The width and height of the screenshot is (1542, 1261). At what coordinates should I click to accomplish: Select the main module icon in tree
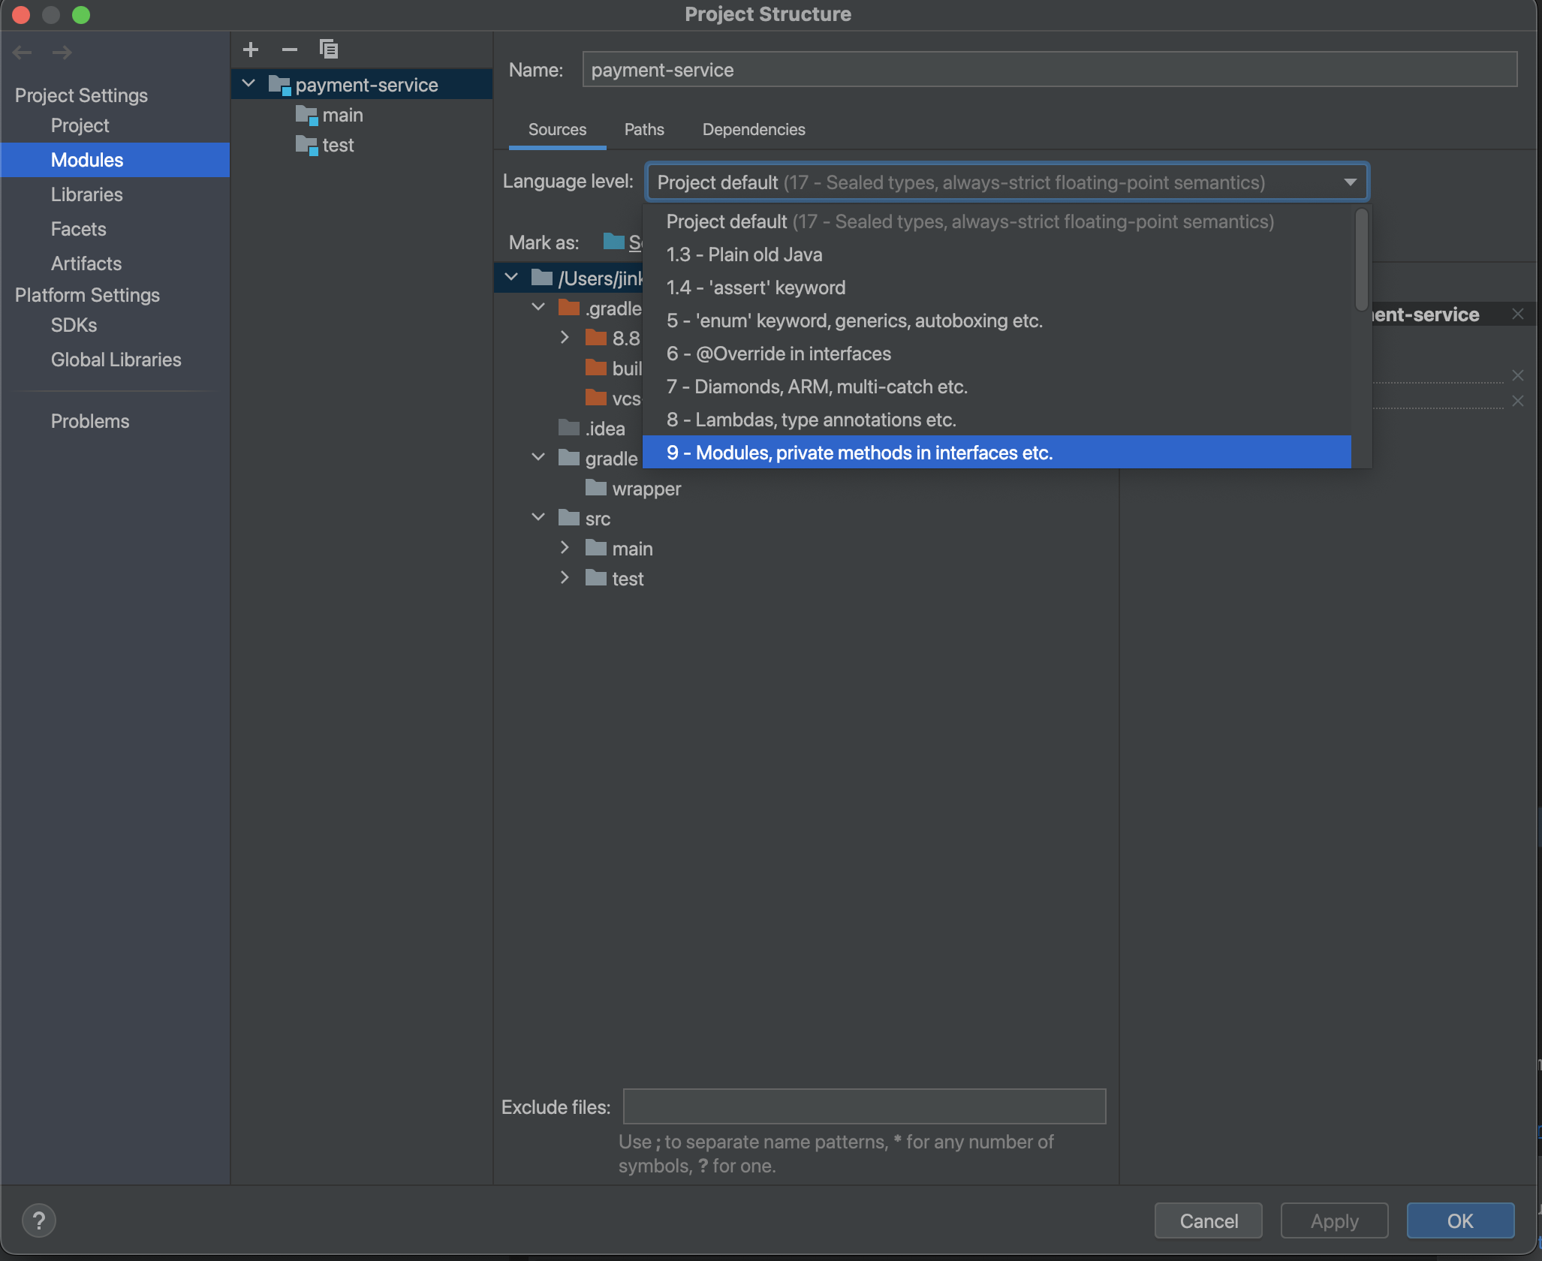coord(306,116)
